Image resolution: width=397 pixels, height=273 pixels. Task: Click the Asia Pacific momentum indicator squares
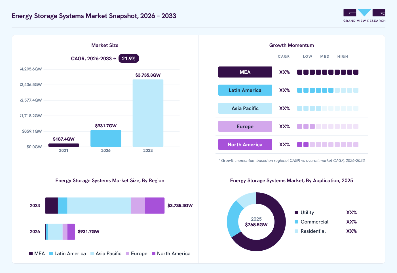point(328,108)
